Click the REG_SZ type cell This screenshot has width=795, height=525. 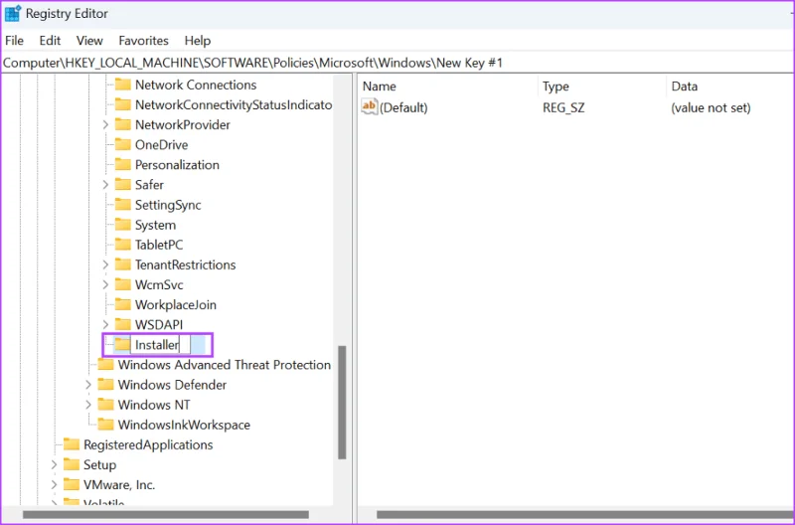click(x=563, y=107)
